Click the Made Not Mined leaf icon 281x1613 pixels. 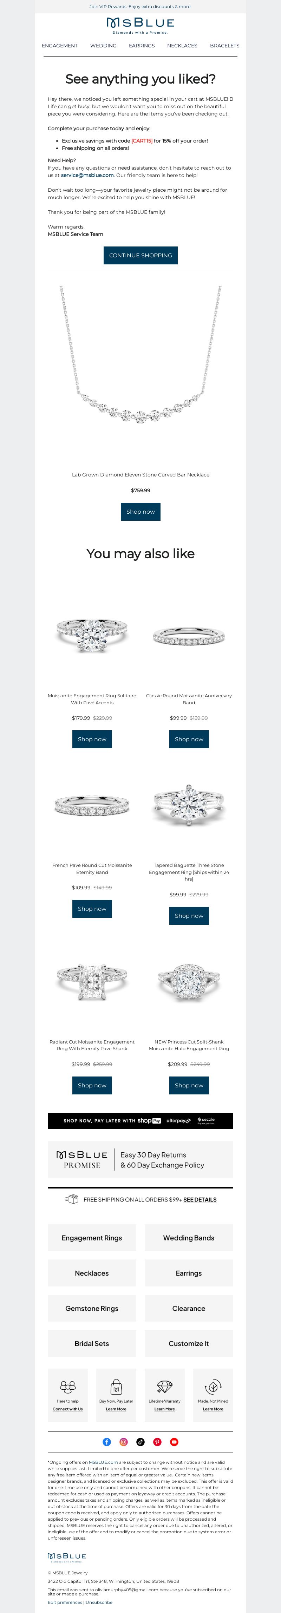213,1386
